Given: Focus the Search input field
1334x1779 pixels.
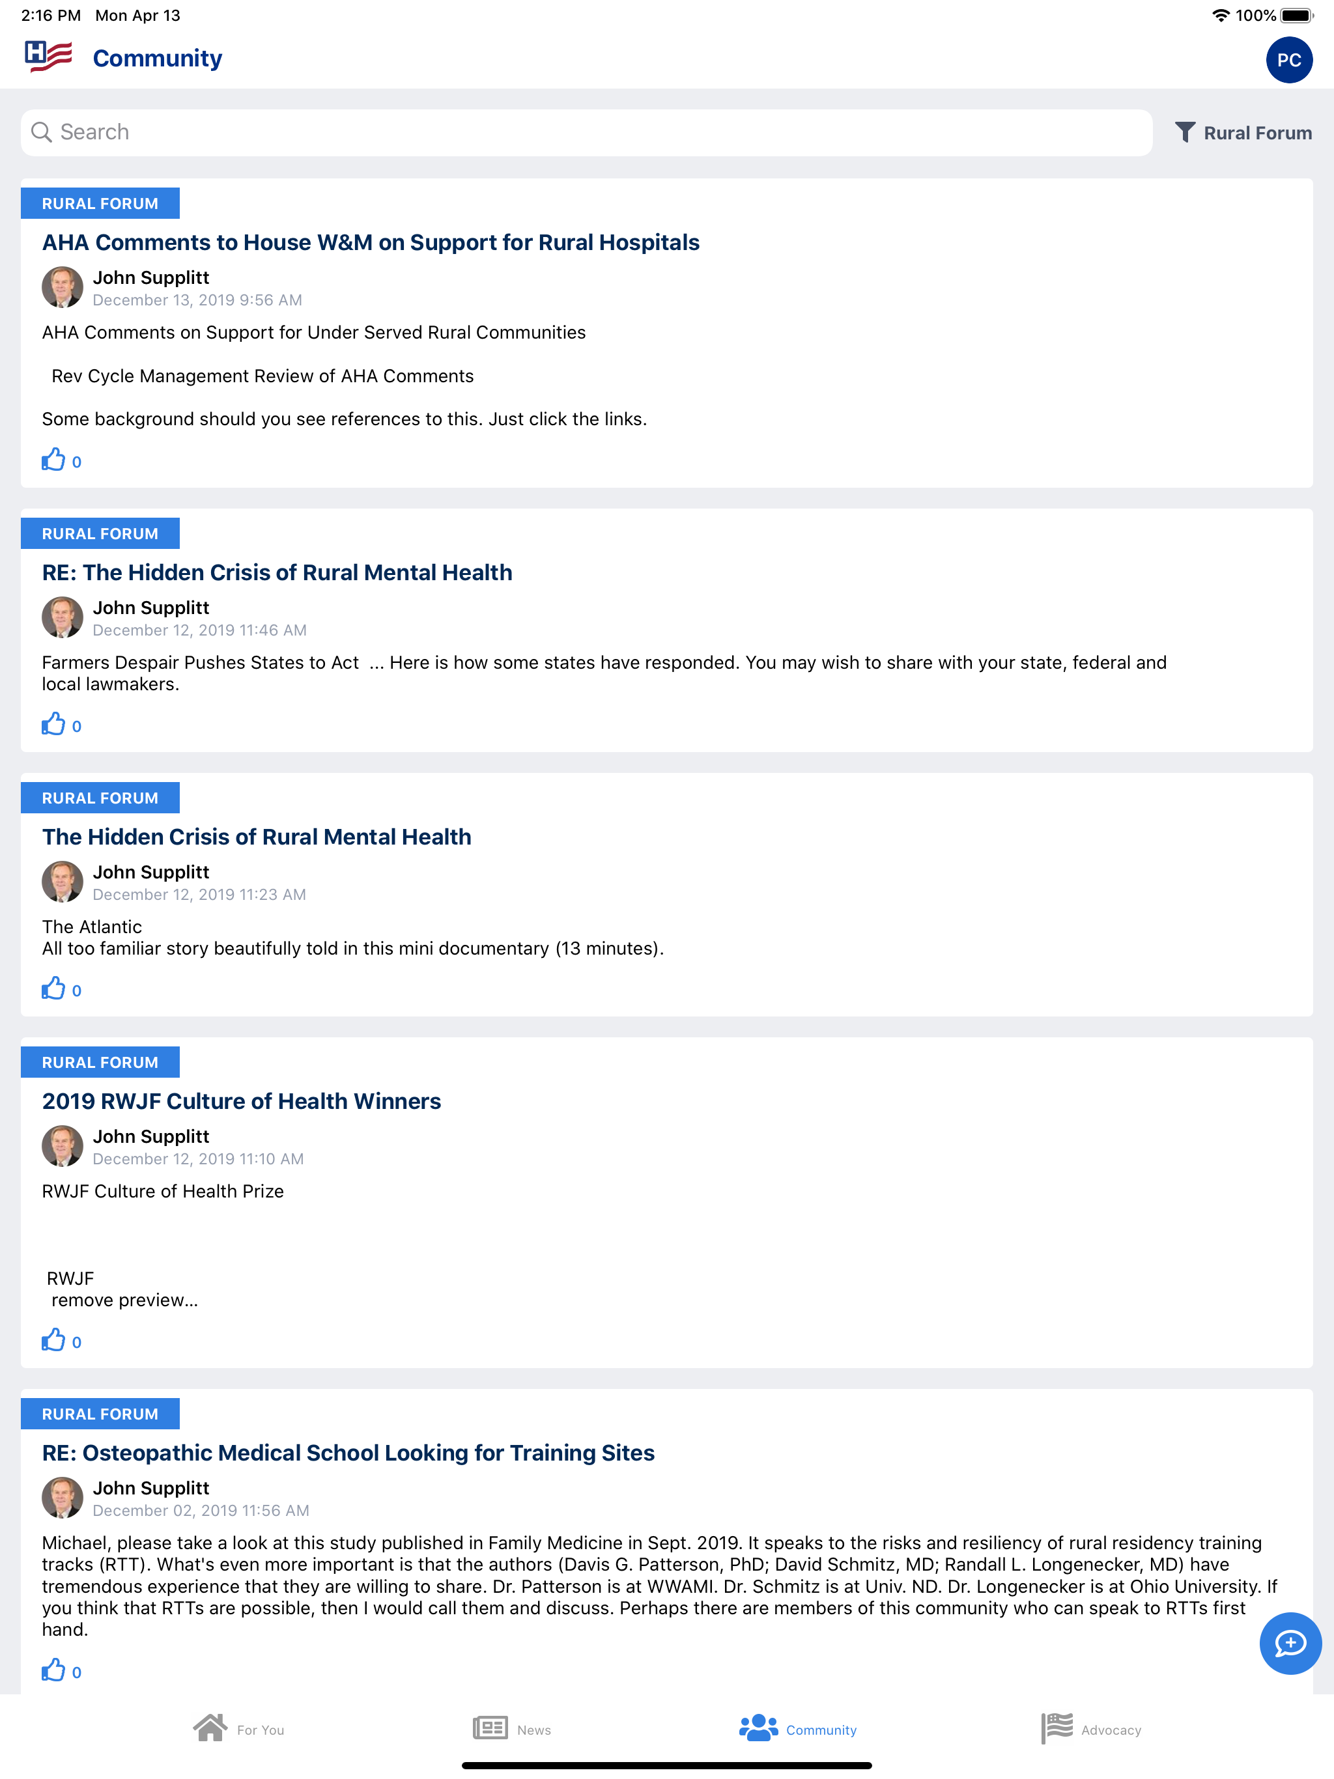Looking at the screenshot, I should [x=586, y=133].
